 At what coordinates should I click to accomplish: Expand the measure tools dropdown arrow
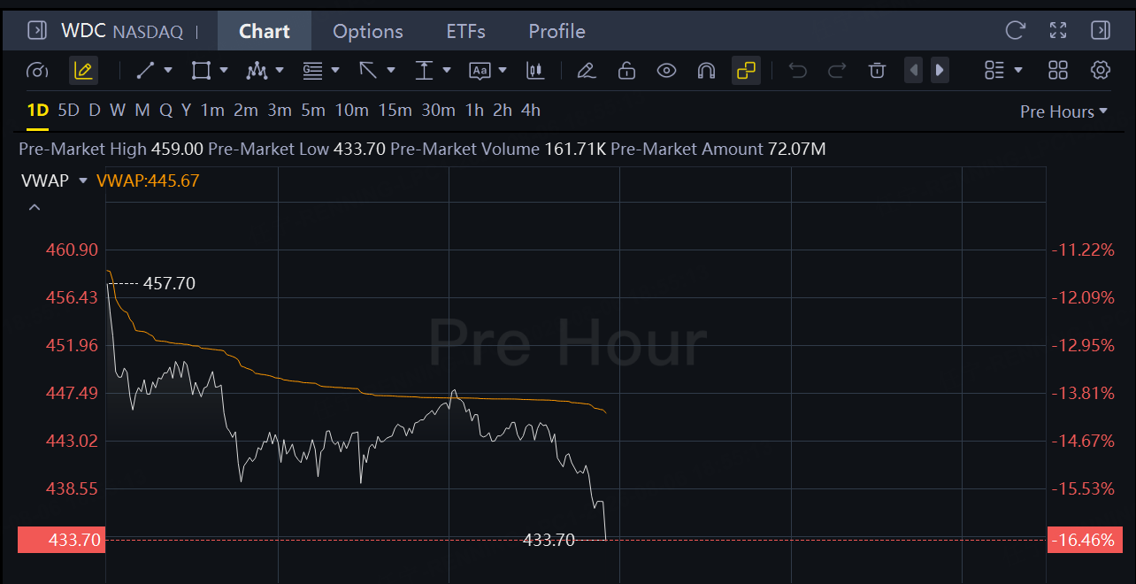point(447,70)
